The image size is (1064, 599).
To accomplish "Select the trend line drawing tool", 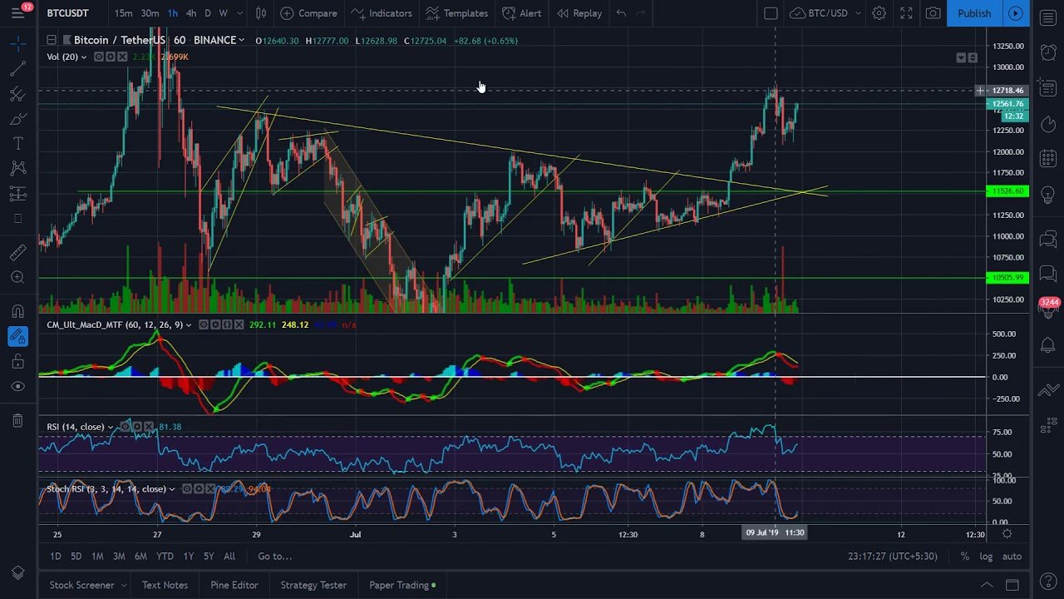I will (17, 68).
